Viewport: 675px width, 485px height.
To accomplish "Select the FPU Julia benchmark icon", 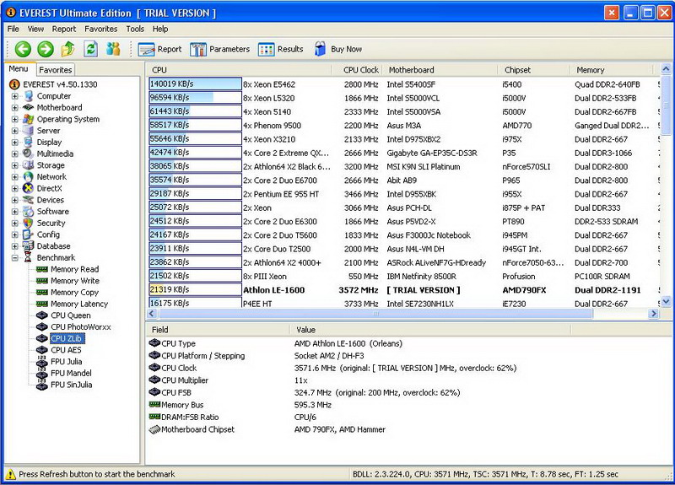I will coord(42,362).
